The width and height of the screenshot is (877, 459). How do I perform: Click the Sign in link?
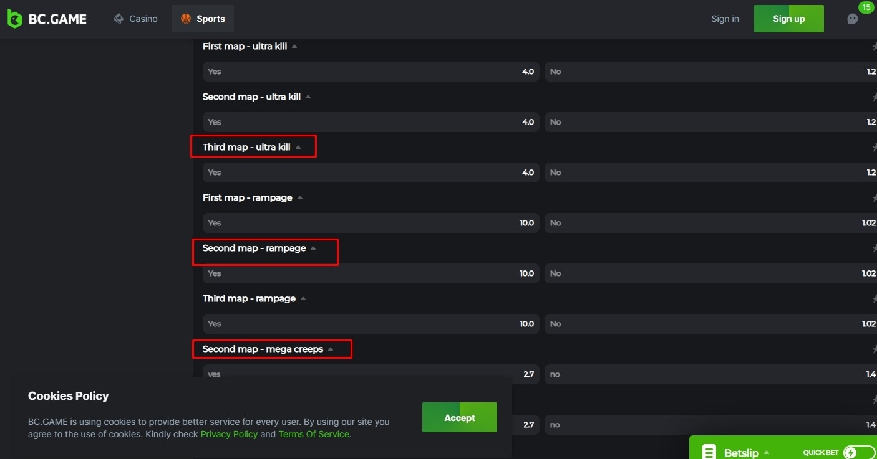click(x=725, y=19)
